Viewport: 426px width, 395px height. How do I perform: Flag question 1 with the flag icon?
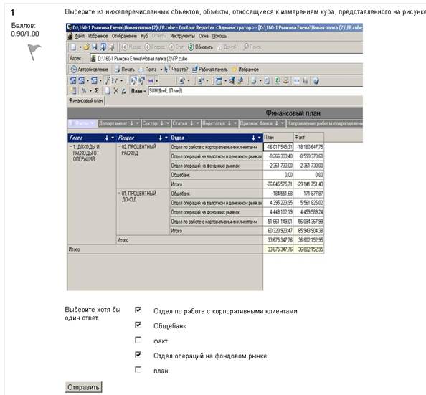(x=34, y=52)
